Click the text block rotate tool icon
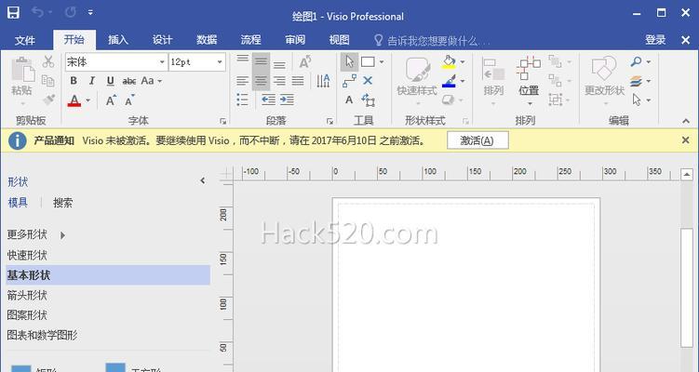Image resolution: width=699 pixels, height=372 pixels. 368,100
